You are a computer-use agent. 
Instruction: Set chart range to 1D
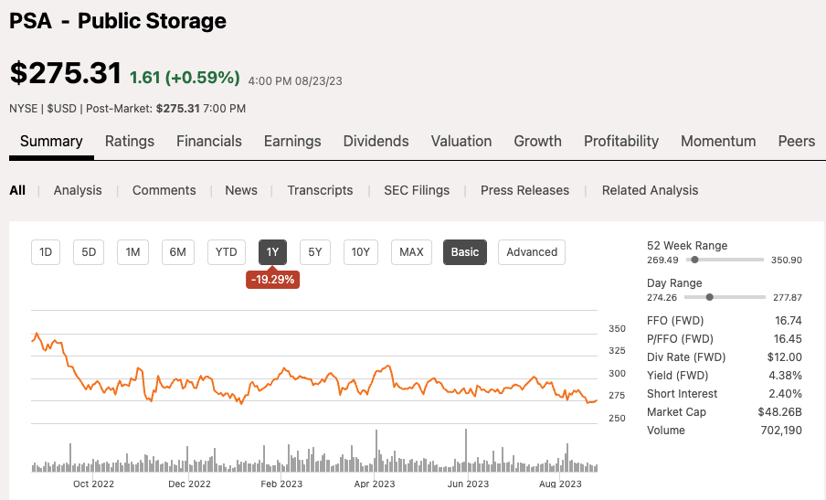(46, 252)
